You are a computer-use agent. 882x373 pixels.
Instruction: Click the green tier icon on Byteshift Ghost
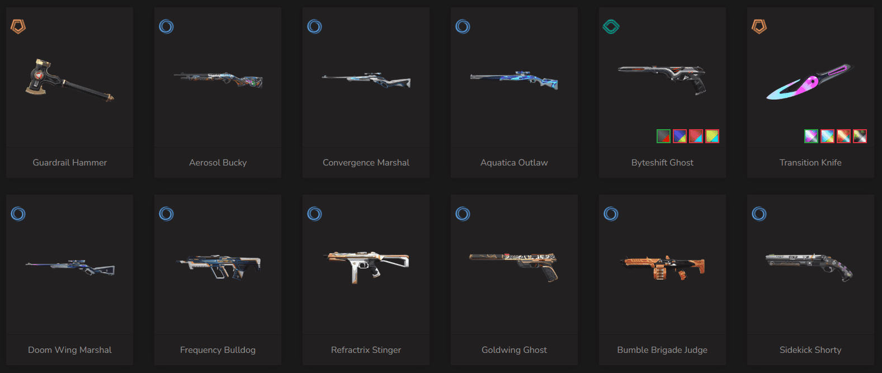pyautogui.click(x=611, y=26)
